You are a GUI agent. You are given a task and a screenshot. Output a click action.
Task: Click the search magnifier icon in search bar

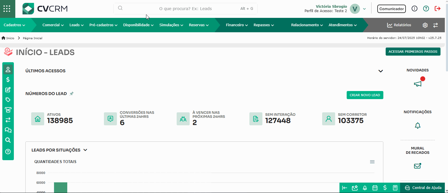tap(120, 8)
